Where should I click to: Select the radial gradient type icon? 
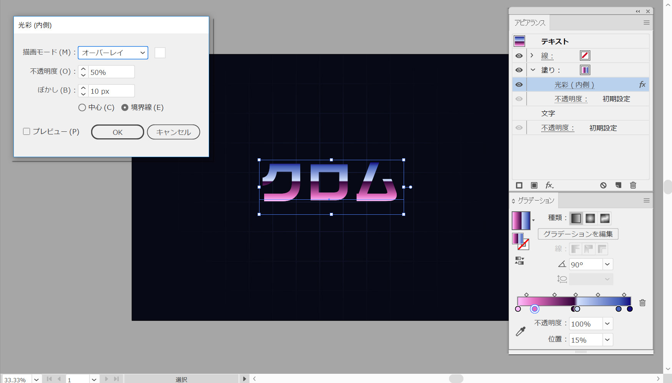(x=590, y=219)
